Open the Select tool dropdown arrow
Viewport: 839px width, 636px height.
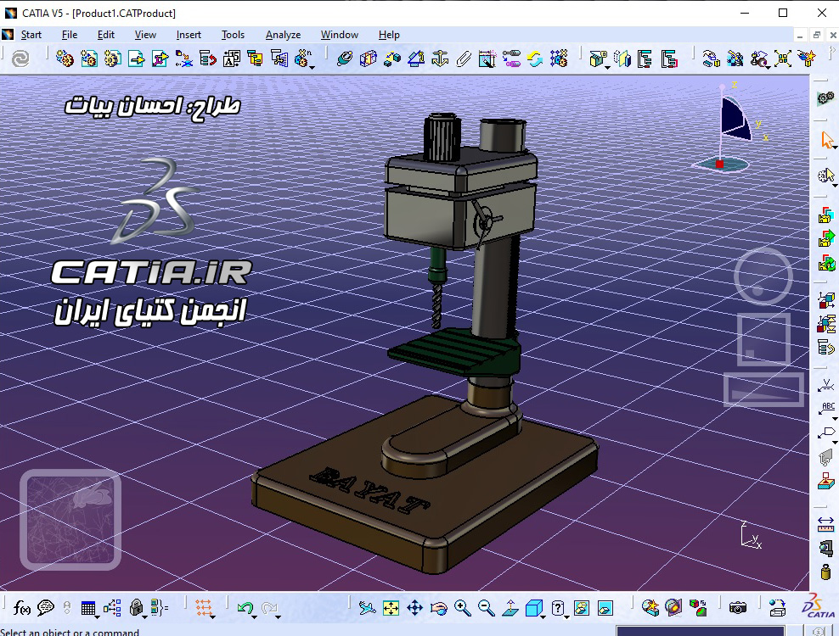coord(835,148)
